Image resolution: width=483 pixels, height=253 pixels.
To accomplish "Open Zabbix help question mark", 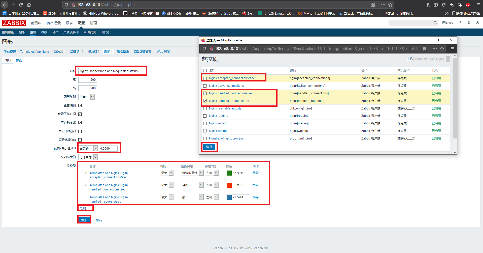I will coord(460,23).
